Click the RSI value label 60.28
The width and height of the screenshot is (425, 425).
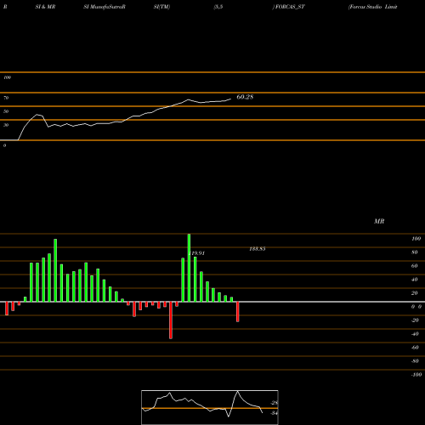(x=245, y=97)
